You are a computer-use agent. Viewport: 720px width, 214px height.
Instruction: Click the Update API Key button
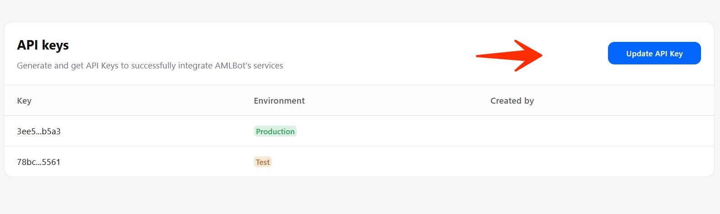(x=654, y=53)
